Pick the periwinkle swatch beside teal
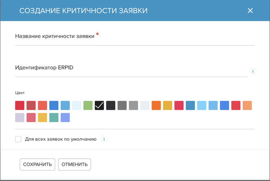 tap(65, 117)
